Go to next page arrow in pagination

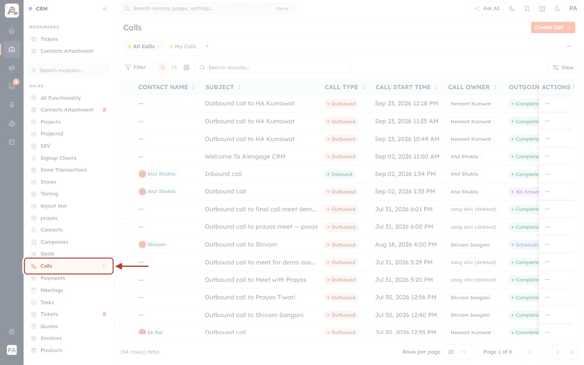pyautogui.click(x=558, y=352)
